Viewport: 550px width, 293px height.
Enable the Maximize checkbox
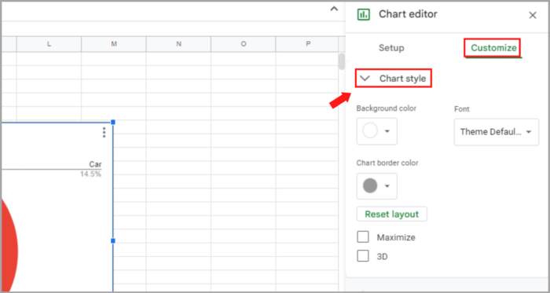click(x=363, y=237)
